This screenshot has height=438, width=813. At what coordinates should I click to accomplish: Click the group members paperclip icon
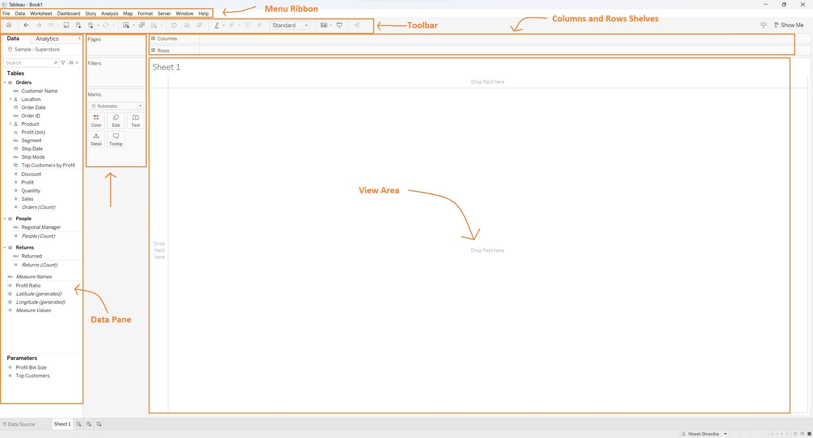click(x=232, y=25)
